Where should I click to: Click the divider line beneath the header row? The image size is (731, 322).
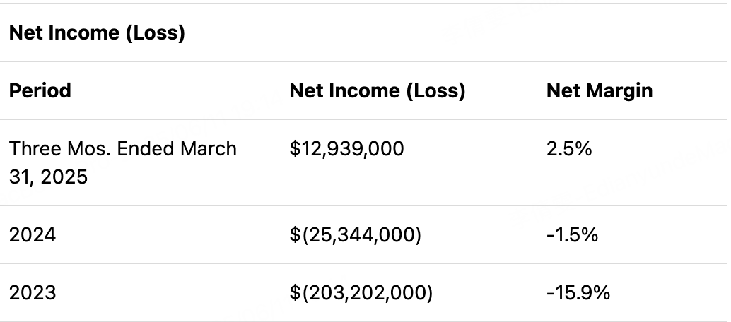[x=365, y=120]
